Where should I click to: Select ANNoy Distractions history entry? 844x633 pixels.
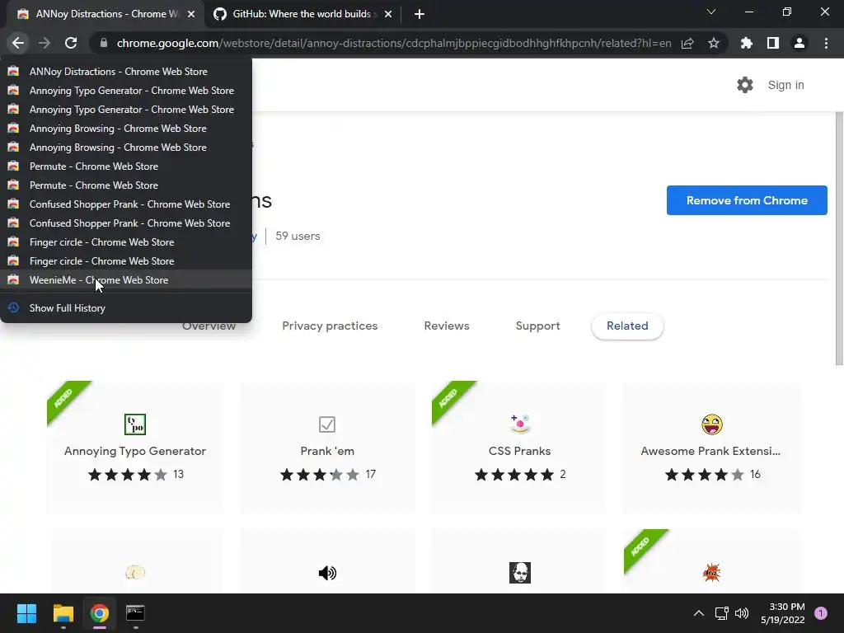[x=126, y=71]
